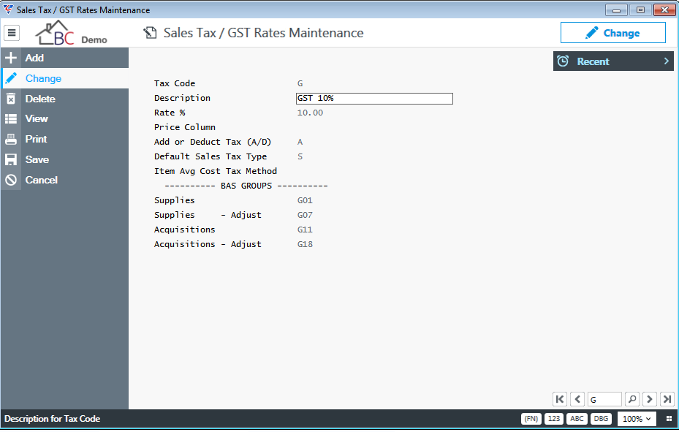Go to the next record
Viewport: 679px width, 432px height.
click(x=650, y=399)
